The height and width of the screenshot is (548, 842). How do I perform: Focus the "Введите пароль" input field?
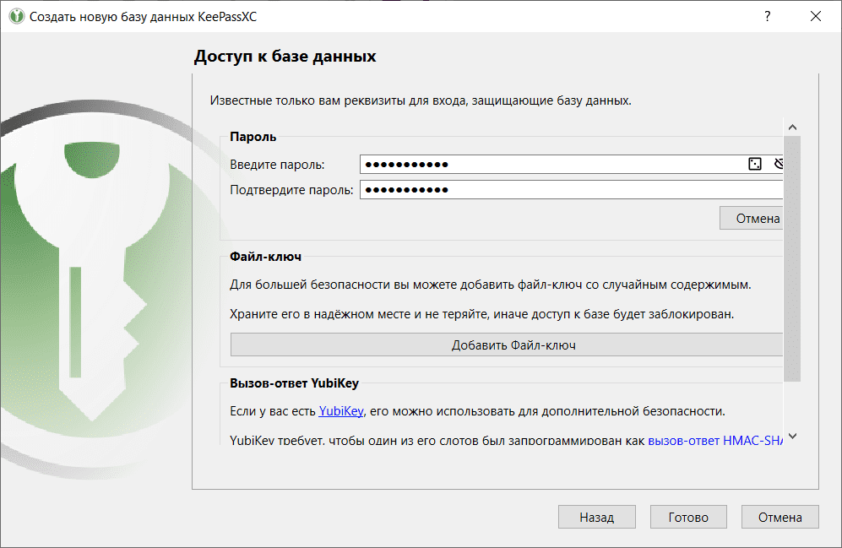pyautogui.click(x=572, y=165)
